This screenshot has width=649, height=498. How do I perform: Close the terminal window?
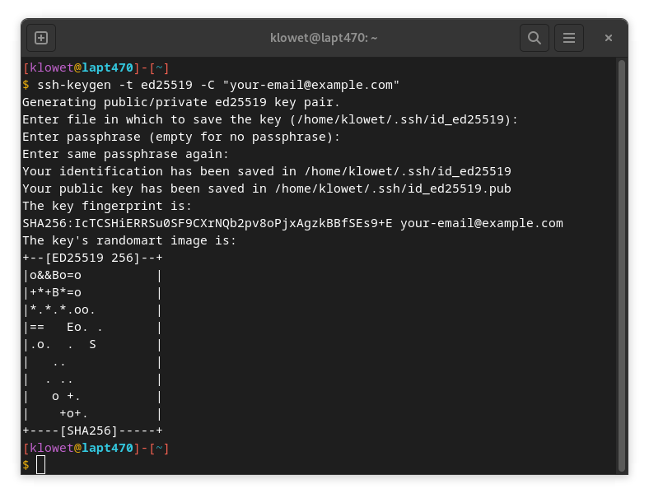point(609,38)
